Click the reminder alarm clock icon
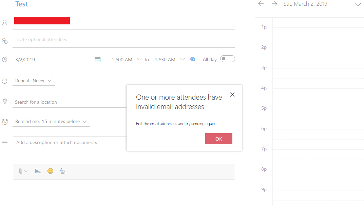 point(5,122)
